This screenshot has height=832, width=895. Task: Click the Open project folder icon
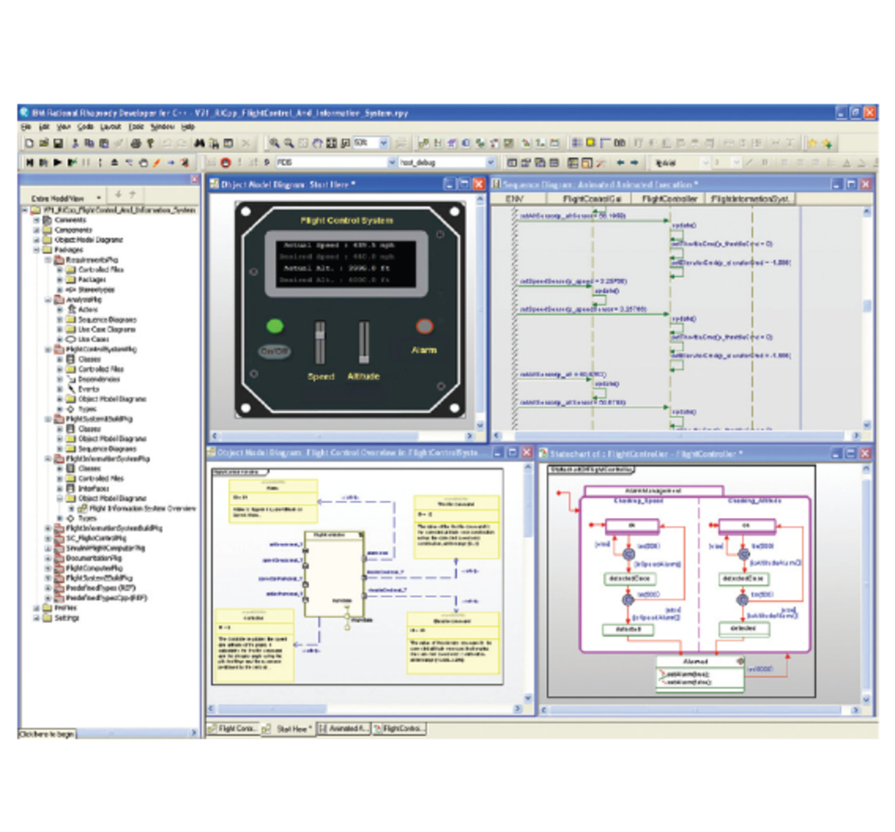[43, 143]
